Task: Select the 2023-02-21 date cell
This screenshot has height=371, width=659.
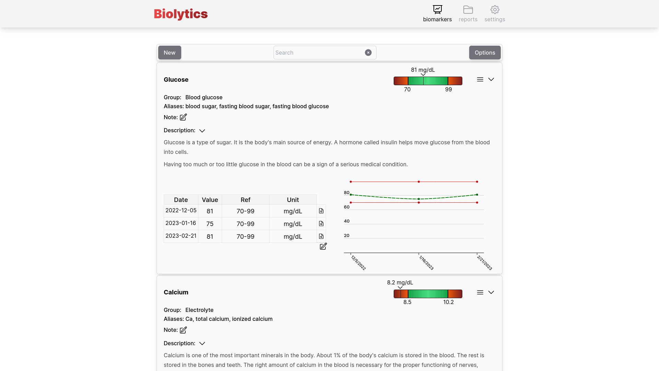Action: point(181,236)
